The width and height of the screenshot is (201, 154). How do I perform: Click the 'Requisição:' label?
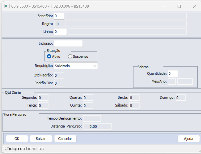coord(44,66)
